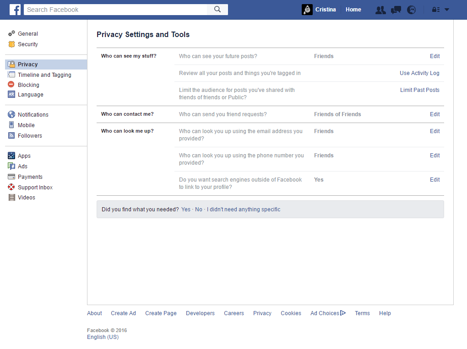Click Use Activity Log link

[x=419, y=73]
